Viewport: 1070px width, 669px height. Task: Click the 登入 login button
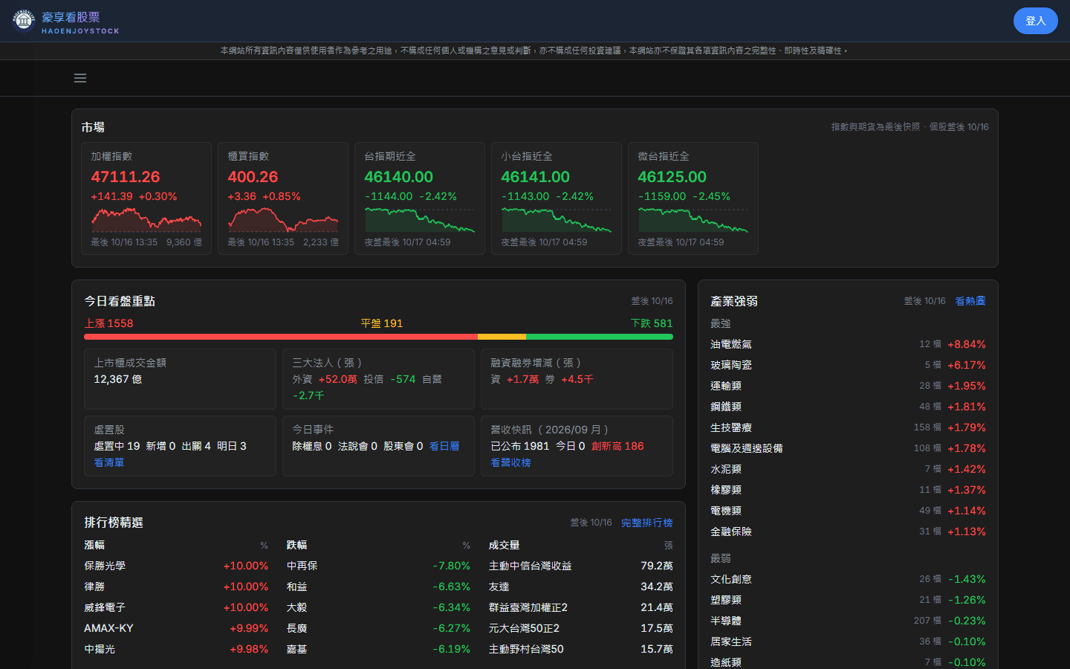(1035, 21)
